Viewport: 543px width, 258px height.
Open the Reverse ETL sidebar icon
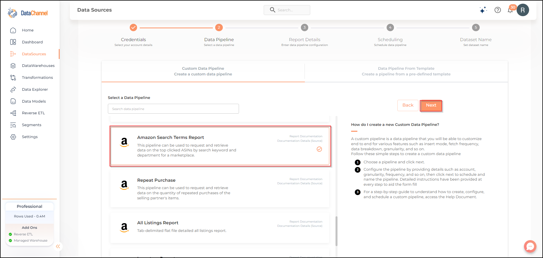13,113
